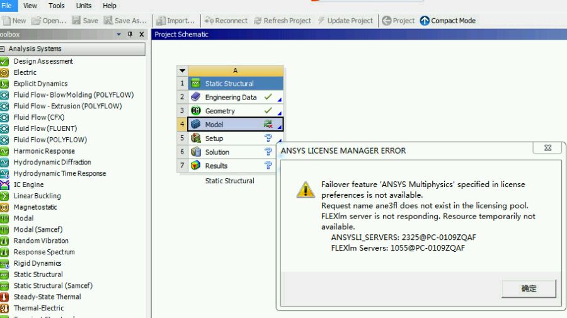Click Refresh Project in the toolbar

pos(282,21)
